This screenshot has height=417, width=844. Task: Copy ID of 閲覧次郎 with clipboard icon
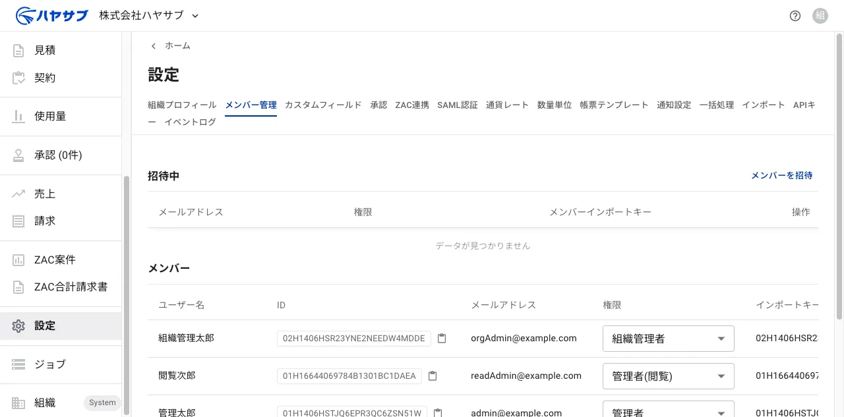coord(433,376)
